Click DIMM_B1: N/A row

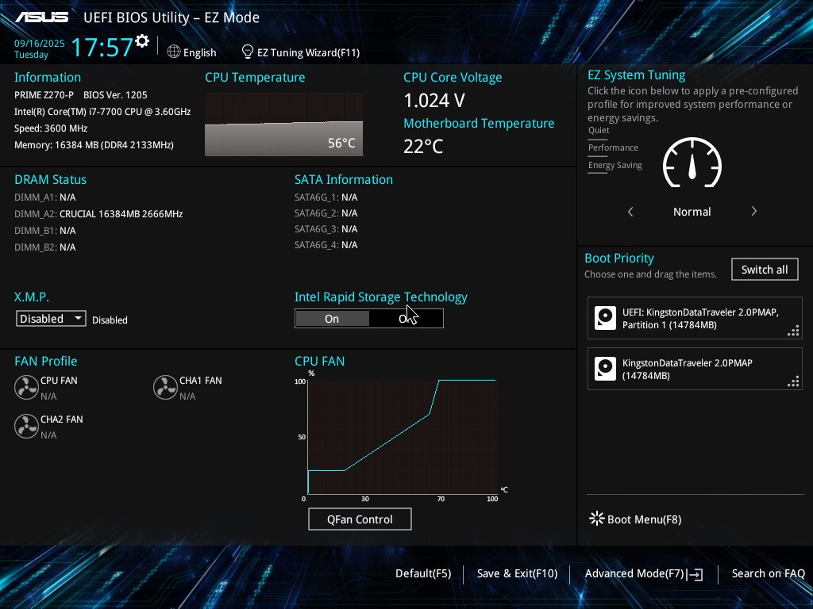45,231
